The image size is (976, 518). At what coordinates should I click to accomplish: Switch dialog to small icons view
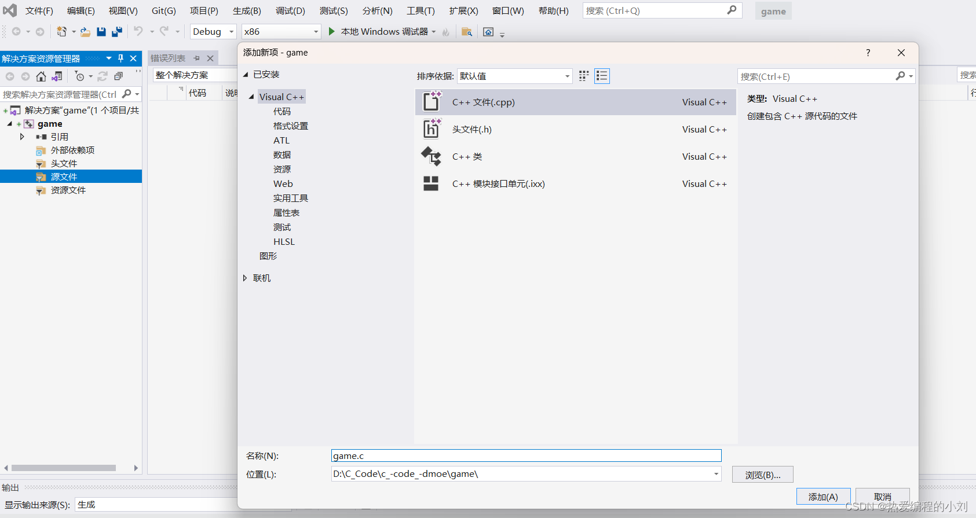(x=584, y=76)
